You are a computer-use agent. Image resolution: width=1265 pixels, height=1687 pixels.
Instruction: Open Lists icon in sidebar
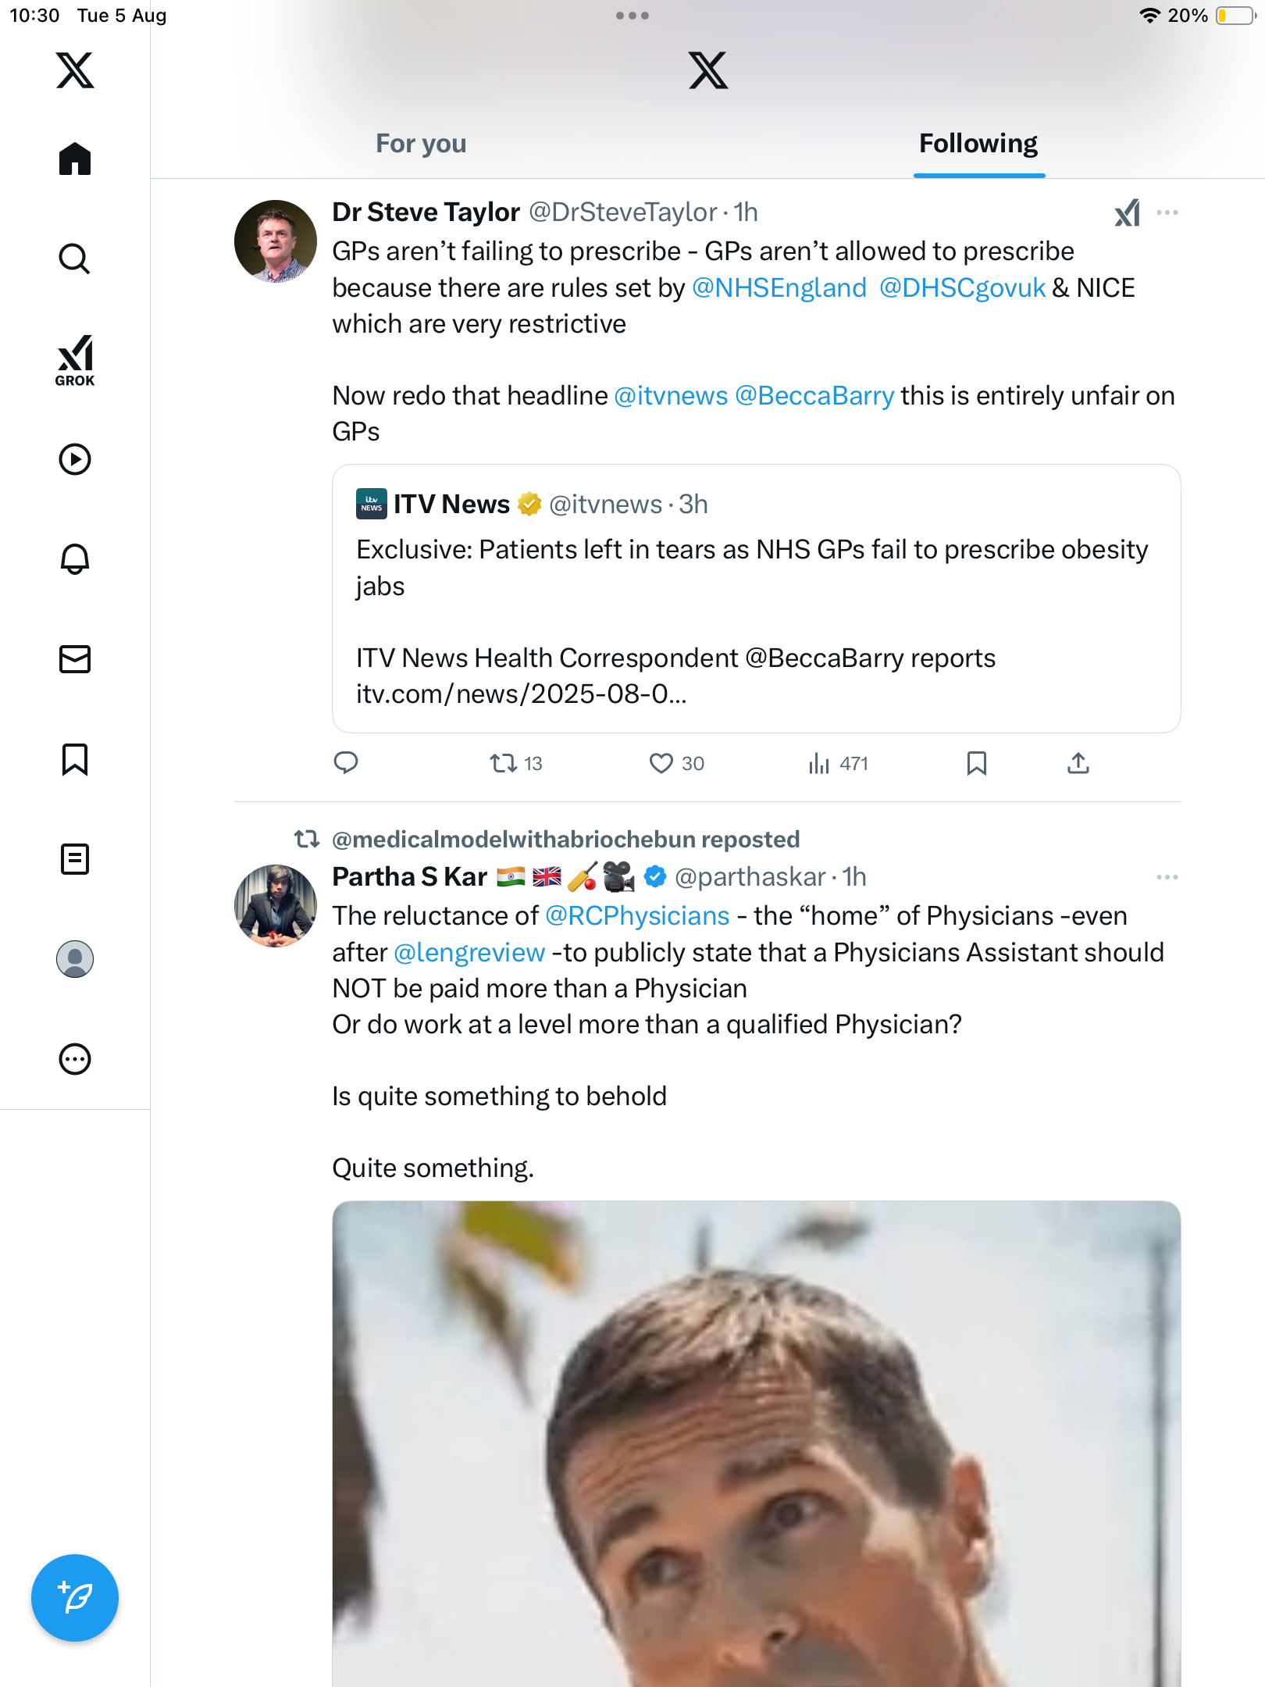(x=75, y=859)
